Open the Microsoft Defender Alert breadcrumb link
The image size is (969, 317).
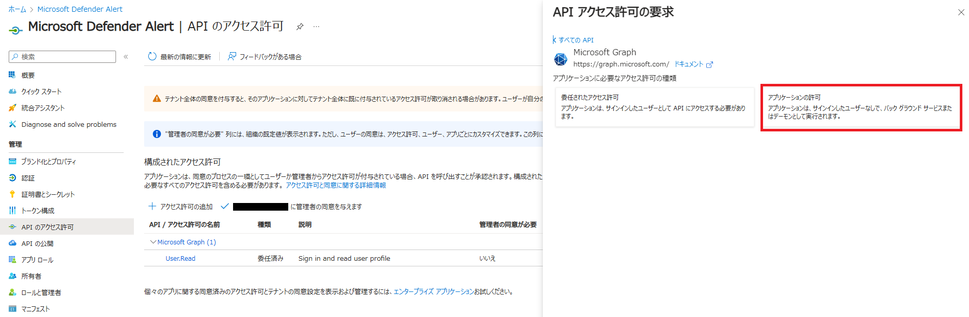click(80, 9)
